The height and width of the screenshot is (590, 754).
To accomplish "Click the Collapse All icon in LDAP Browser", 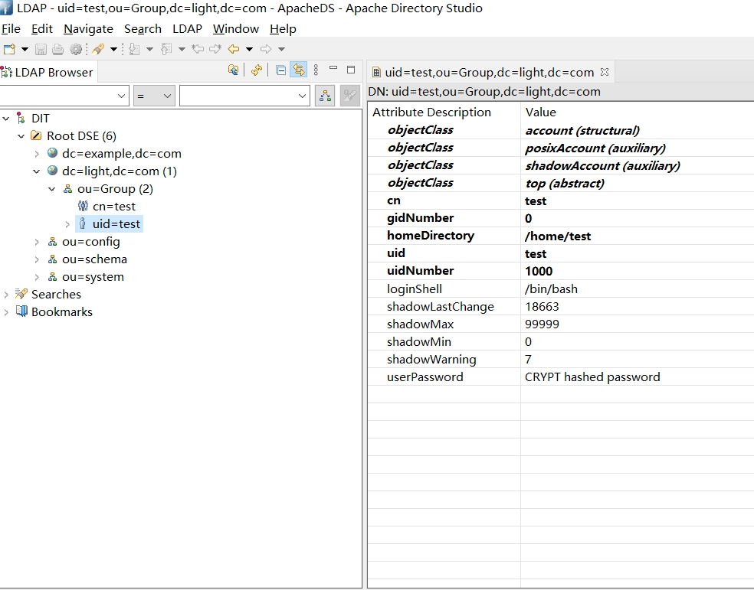I will click(x=281, y=70).
